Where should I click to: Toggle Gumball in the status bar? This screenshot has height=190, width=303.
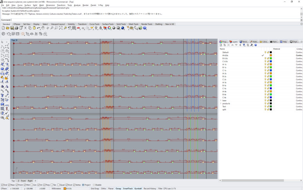point(138,188)
